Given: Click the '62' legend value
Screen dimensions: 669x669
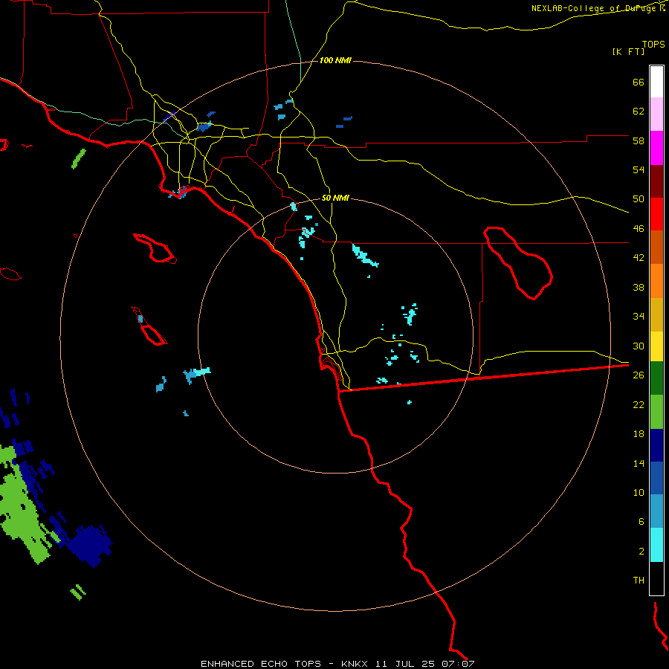Looking at the screenshot, I should (639, 111).
